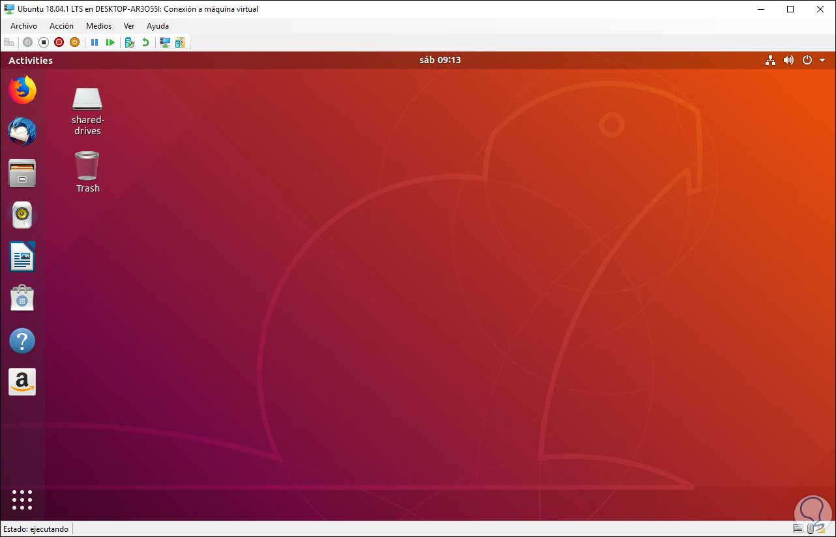
Task: Save the VM state with the orange icon
Action: (x=74, y=42)
